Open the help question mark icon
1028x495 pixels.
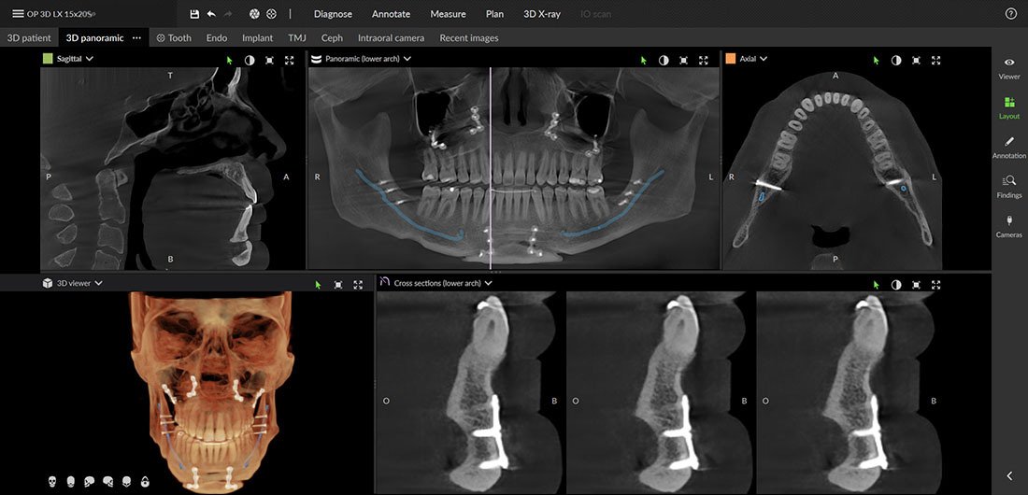coord(1010,14)
